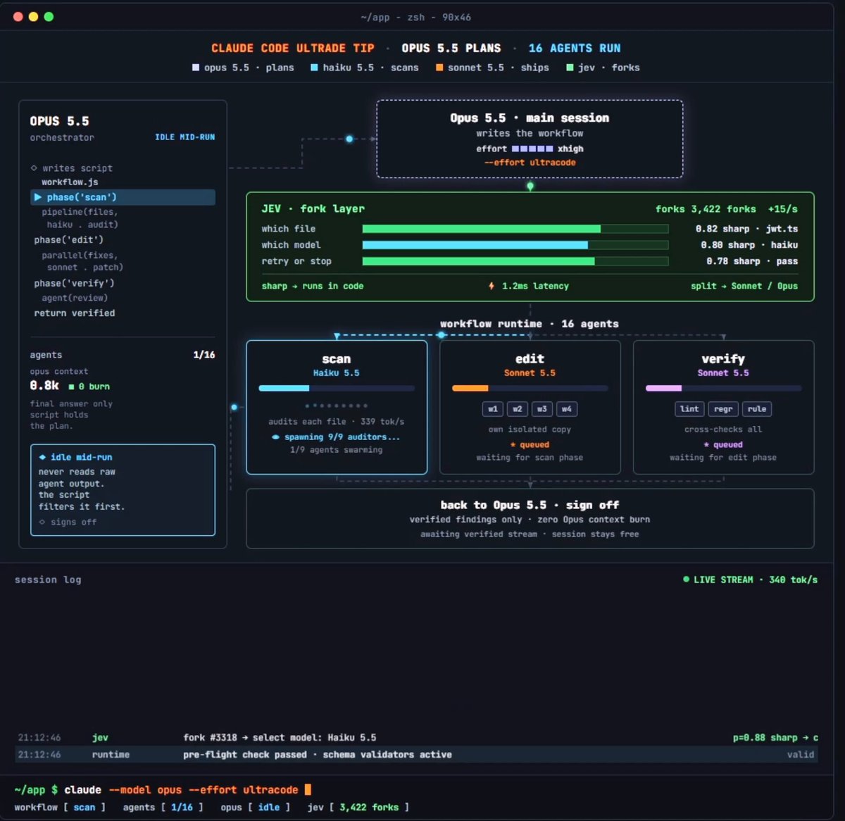Click the diamond icon beside writes script
845x821 pixels.
click(x=34, y=168)
